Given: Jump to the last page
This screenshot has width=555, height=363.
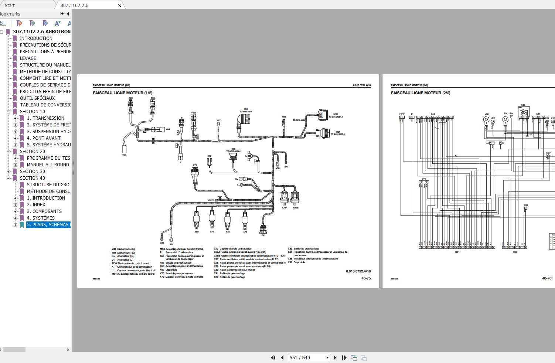Looking at the screenshot, I should click(344, 357).
